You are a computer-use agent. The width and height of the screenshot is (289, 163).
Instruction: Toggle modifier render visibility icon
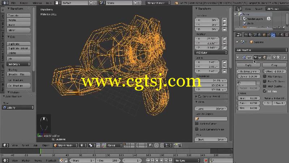click(255, 58)
